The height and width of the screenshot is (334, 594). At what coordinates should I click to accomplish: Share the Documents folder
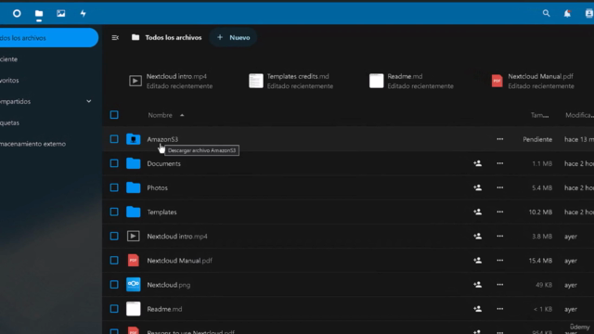(478, 163)
